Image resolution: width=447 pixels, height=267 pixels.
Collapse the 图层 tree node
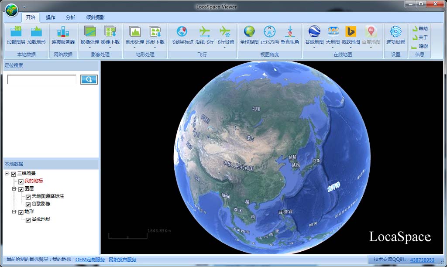[x=14, y=188]
